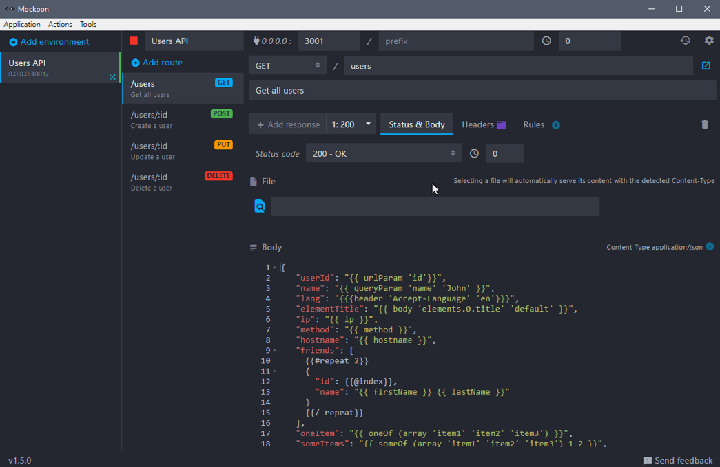Click the environment latency clock icon
720x467 pixels.
[546, 41]
